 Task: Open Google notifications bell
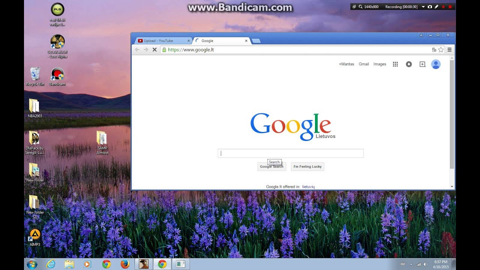(409, 64)
